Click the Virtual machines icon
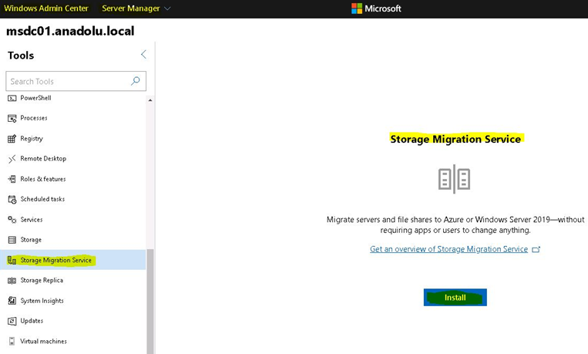Screen dimensions: 588x354 coord(12,341)
